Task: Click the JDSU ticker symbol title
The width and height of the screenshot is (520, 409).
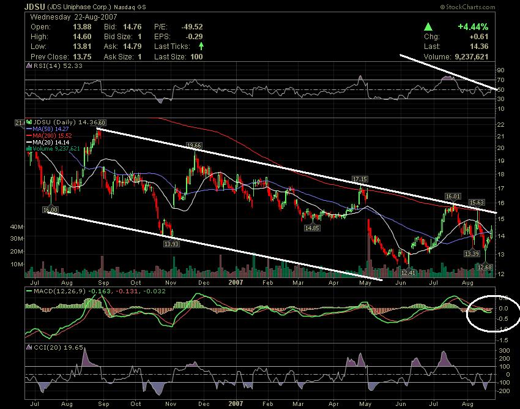Action: 35,7
